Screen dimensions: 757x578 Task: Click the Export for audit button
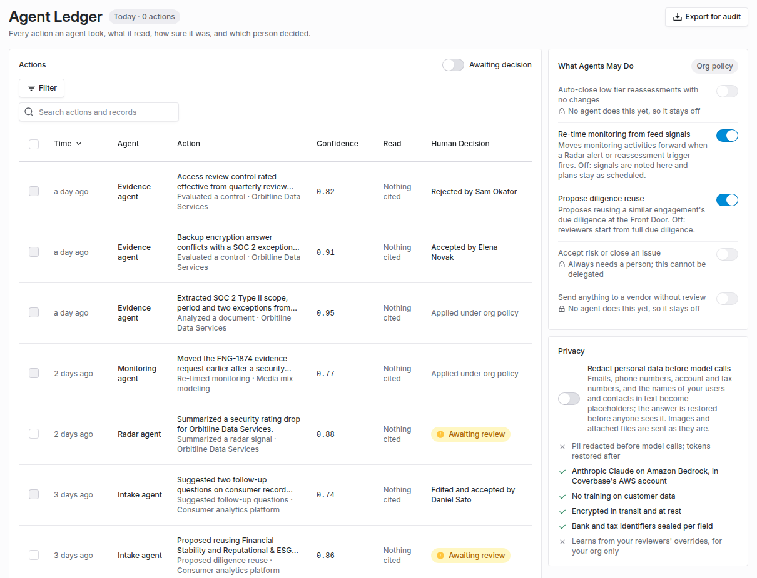[706, 17]
